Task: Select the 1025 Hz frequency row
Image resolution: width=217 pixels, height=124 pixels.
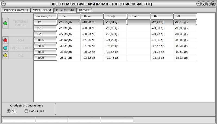Action: tap(45, 40)
